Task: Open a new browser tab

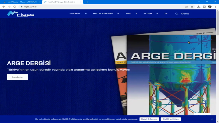Action: coord(87,2)
